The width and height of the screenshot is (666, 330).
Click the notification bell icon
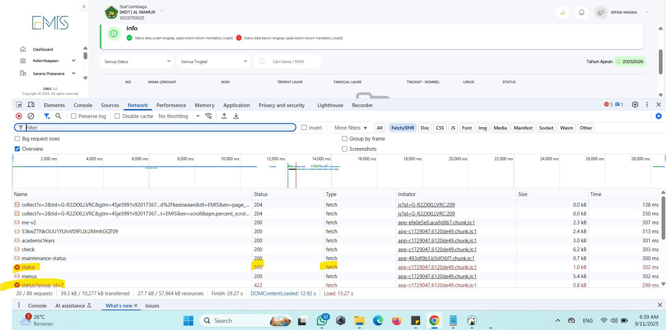582,13
